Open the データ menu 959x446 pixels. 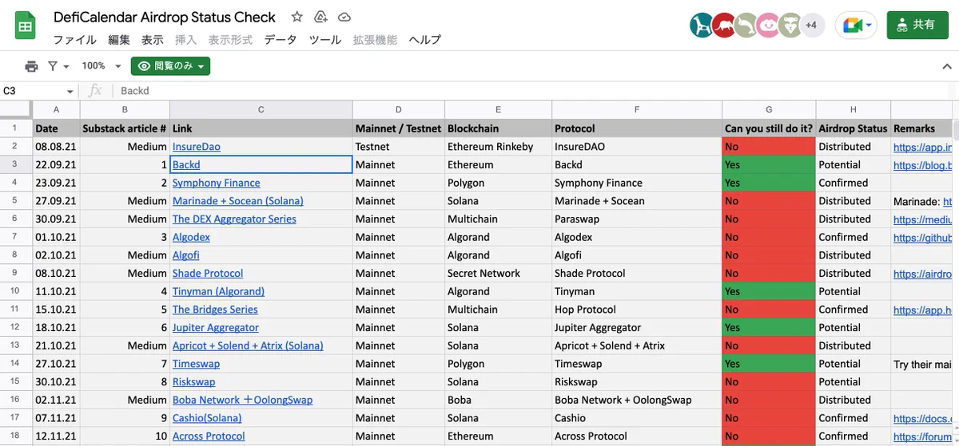click(x=281, y=40)
